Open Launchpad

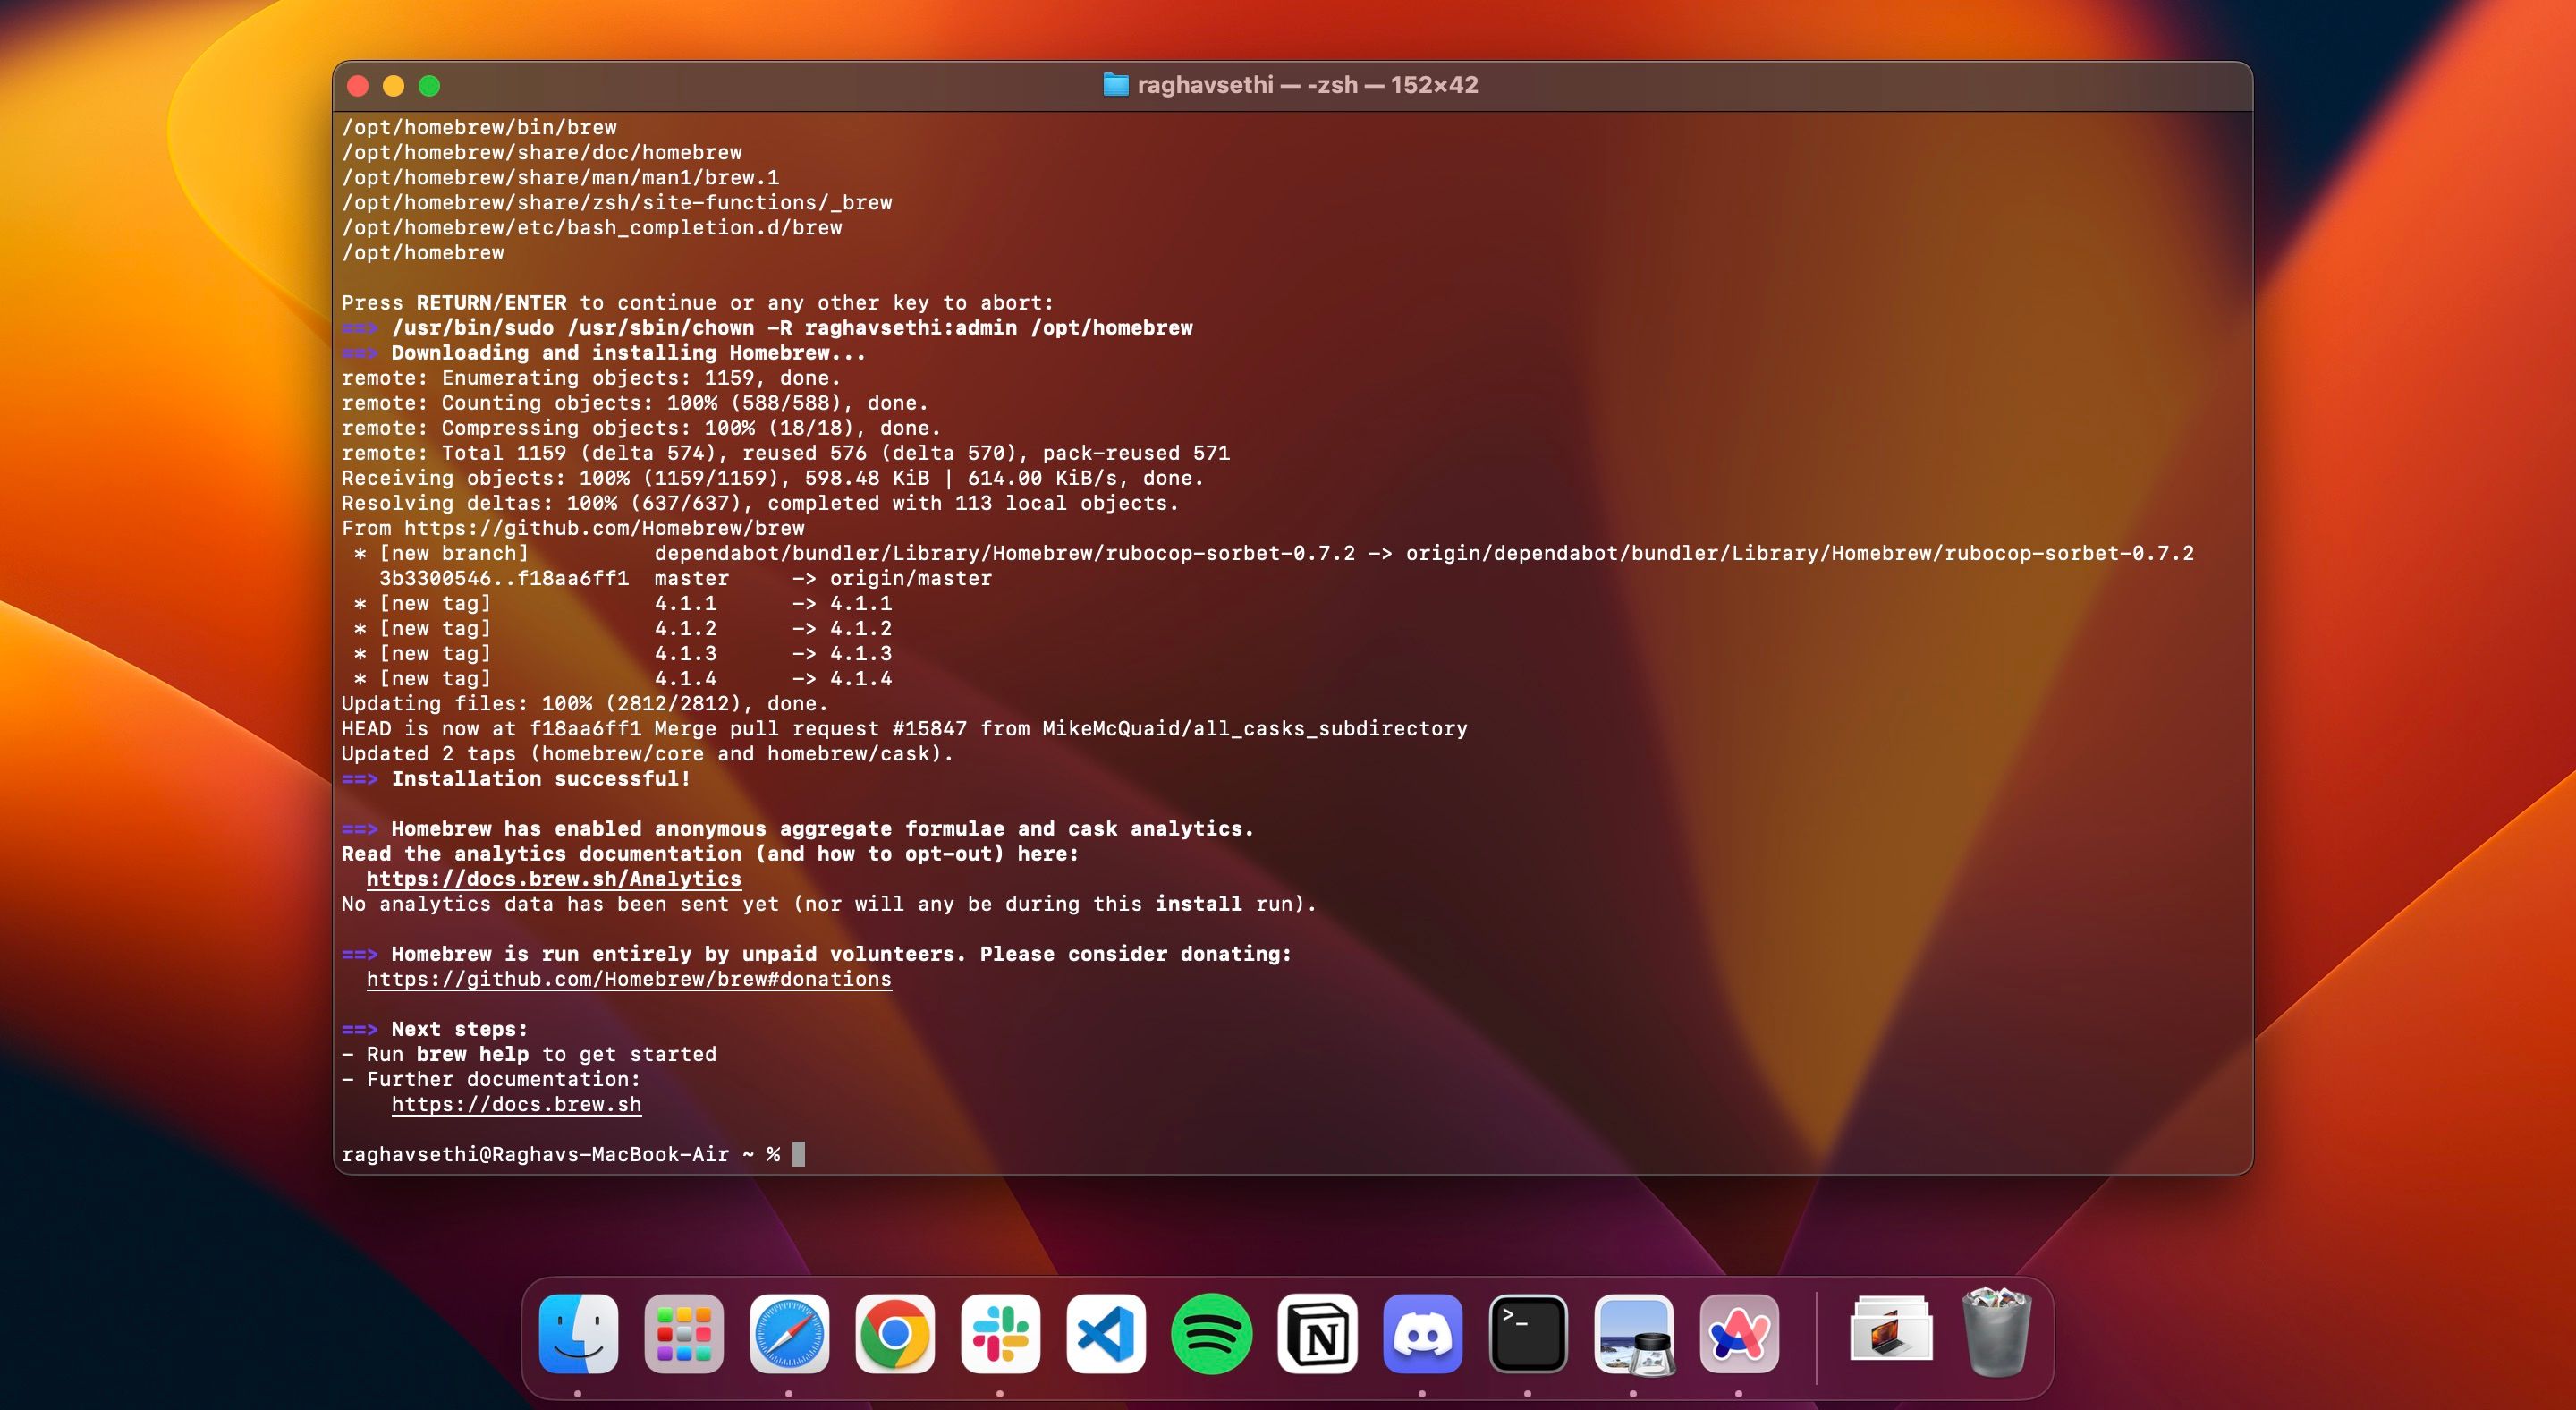[685, 1333]
